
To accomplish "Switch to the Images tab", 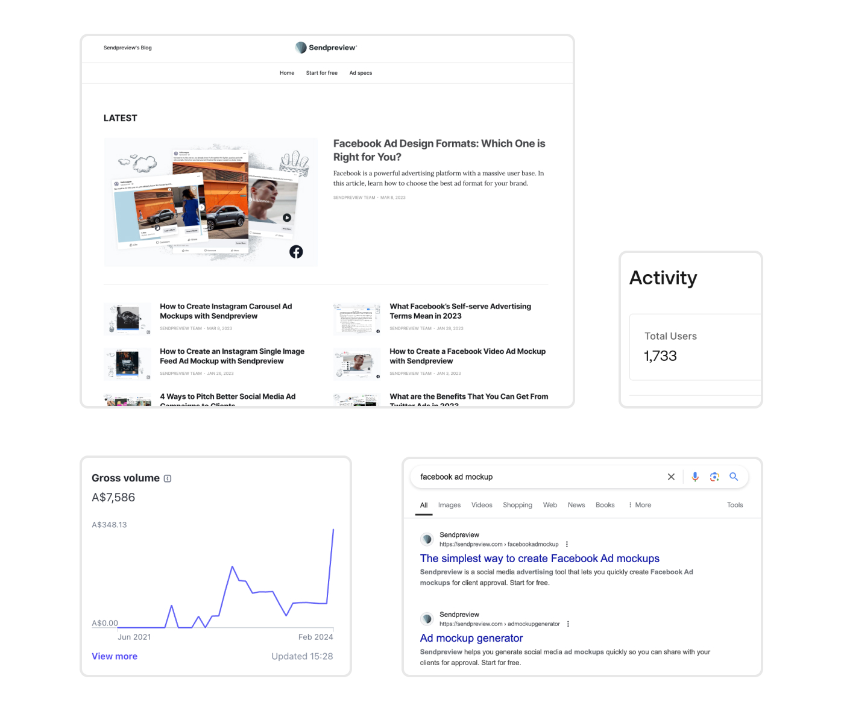I will 449,505.
